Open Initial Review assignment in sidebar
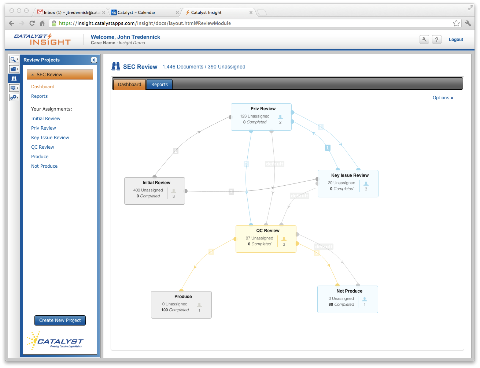The height and width of the screenshot is (368, 480). click(x=45, y=119)
